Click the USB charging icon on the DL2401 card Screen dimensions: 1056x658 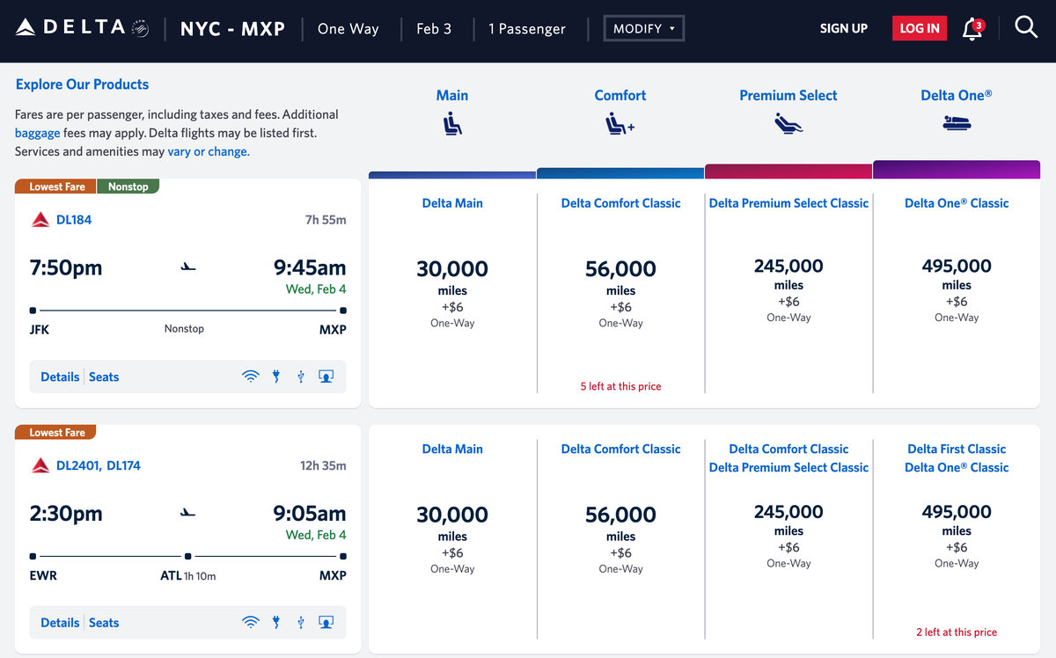[x=300, y=622]
